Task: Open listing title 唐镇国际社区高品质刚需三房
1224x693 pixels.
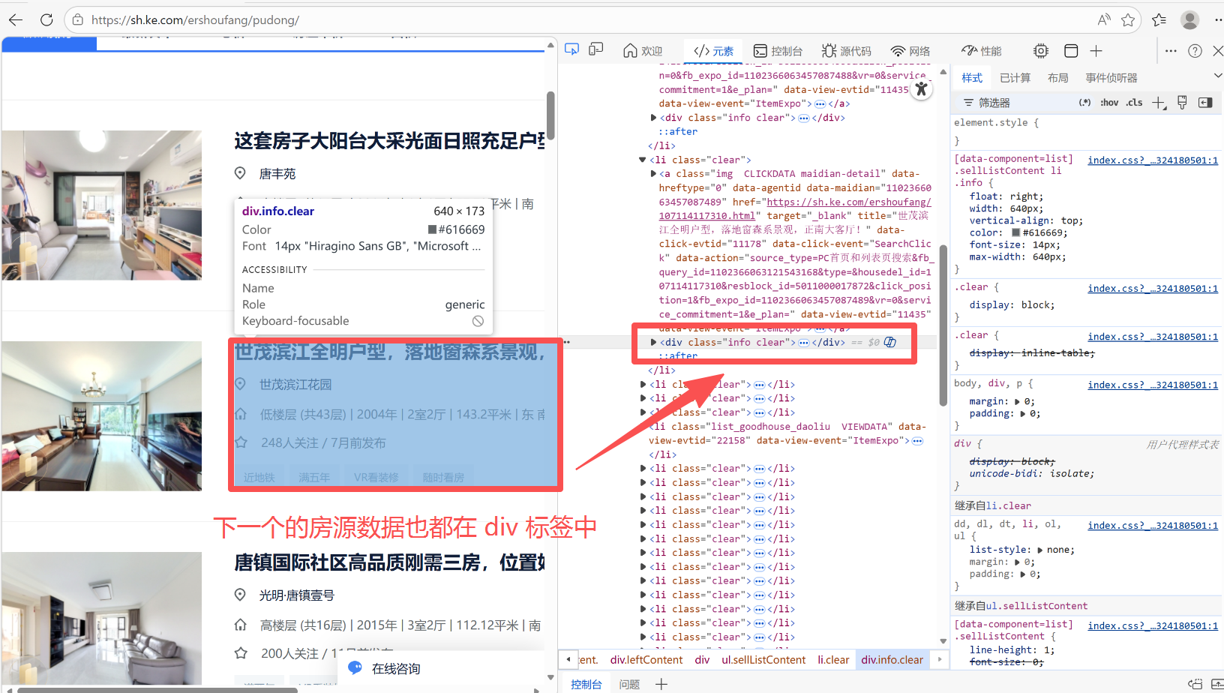Action: [x=389, y=562]
